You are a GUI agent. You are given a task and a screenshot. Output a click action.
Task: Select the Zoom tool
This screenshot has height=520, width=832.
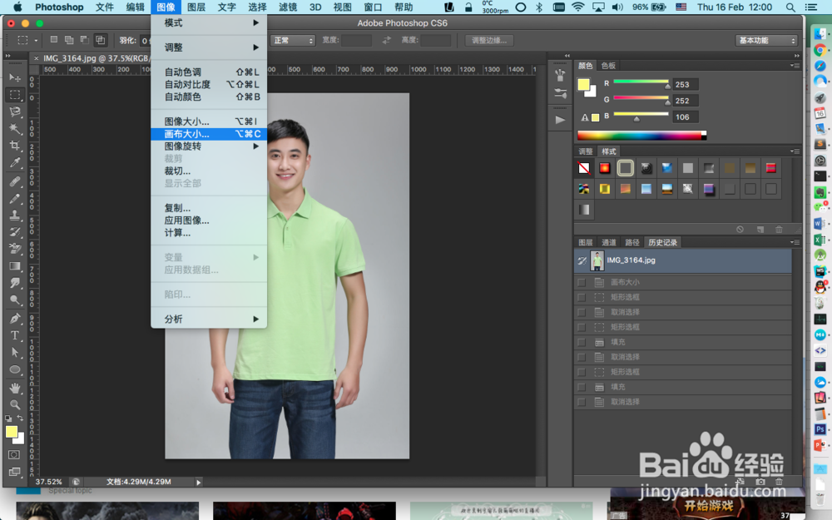click(15, 404)
